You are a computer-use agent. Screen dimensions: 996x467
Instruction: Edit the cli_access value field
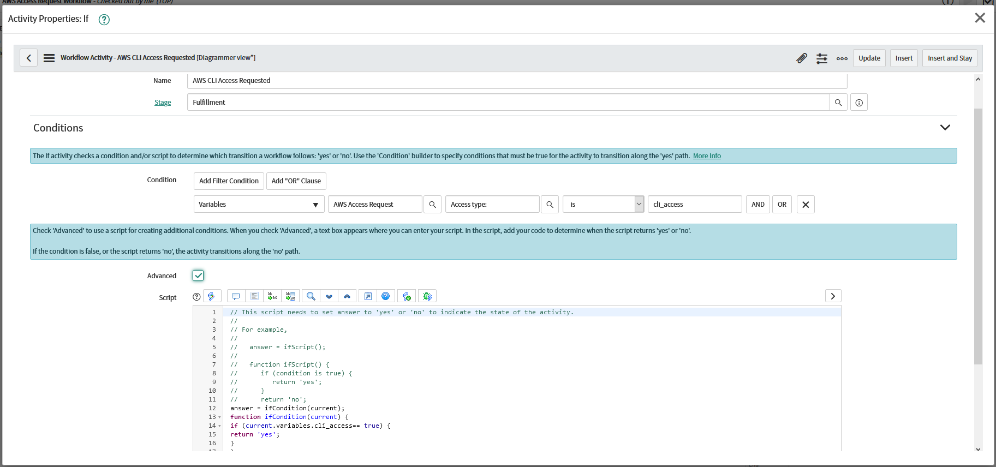(695, 205)
